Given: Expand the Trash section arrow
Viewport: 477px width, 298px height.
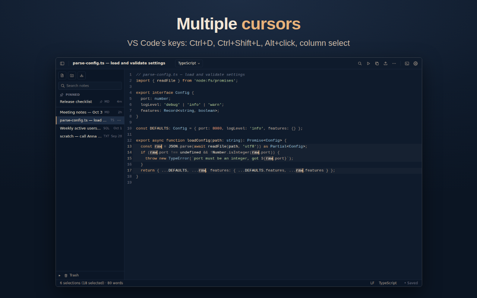Looking at the screenshot, I should tap(60, 275).
